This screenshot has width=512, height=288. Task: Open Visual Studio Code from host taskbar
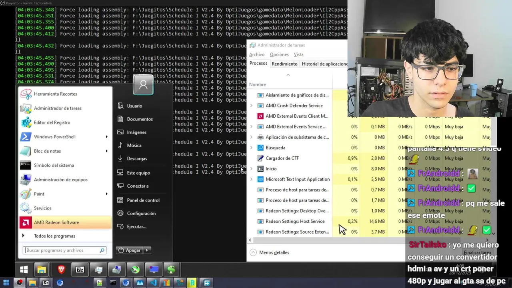(153, 283)
